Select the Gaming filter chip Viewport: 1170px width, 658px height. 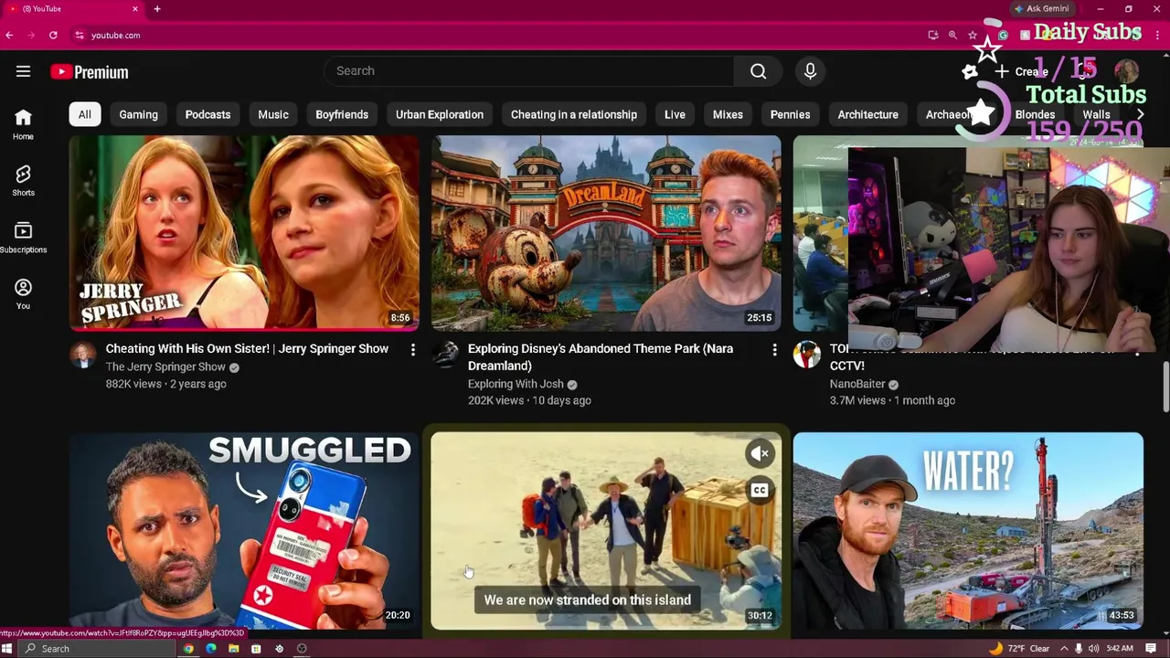coord(138,114)
